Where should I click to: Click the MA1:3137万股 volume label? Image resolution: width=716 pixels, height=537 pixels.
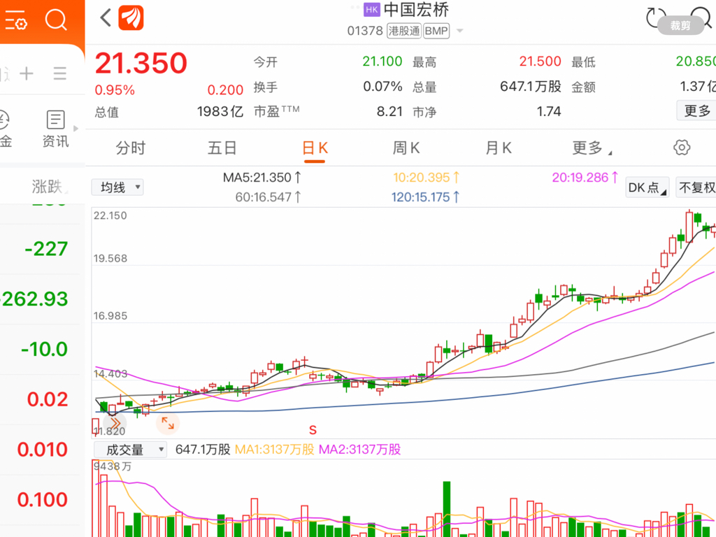tap(274, 450)
